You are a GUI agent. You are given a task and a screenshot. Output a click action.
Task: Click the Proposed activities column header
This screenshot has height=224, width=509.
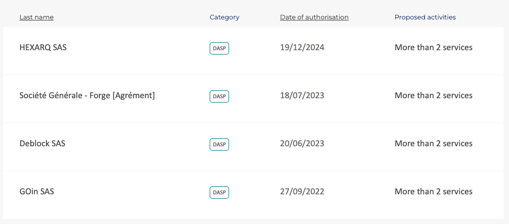pos(425,17)
